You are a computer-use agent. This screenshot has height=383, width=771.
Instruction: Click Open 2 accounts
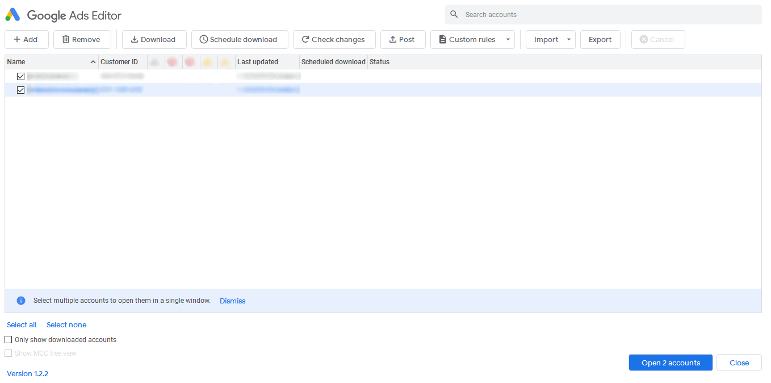pyautogui.click(x=671, y=363)
